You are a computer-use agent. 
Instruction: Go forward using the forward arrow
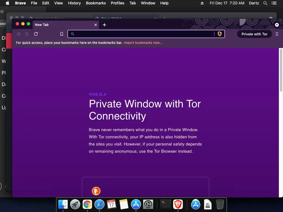click(27, 34)
